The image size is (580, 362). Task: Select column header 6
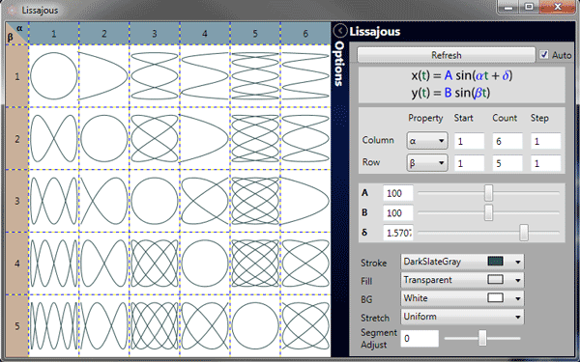[x=305, y=33]
